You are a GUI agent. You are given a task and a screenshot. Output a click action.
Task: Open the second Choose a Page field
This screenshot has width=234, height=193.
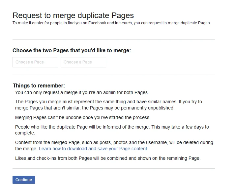point(83,62)
